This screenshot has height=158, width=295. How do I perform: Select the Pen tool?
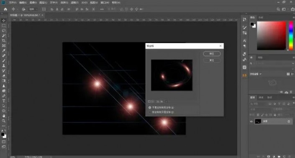[4, 96]
